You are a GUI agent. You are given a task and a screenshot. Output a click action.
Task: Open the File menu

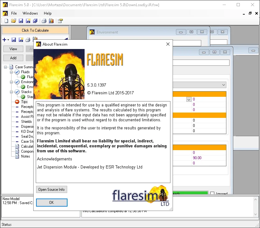click(14, 13)
